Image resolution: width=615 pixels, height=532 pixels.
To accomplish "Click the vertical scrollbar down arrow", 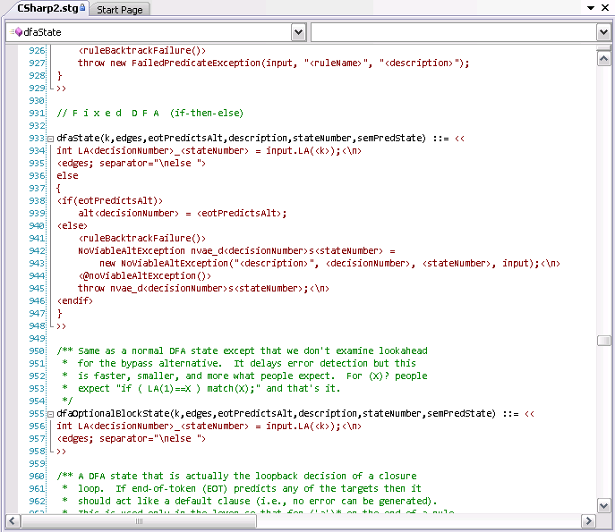I will pos(604,505).
